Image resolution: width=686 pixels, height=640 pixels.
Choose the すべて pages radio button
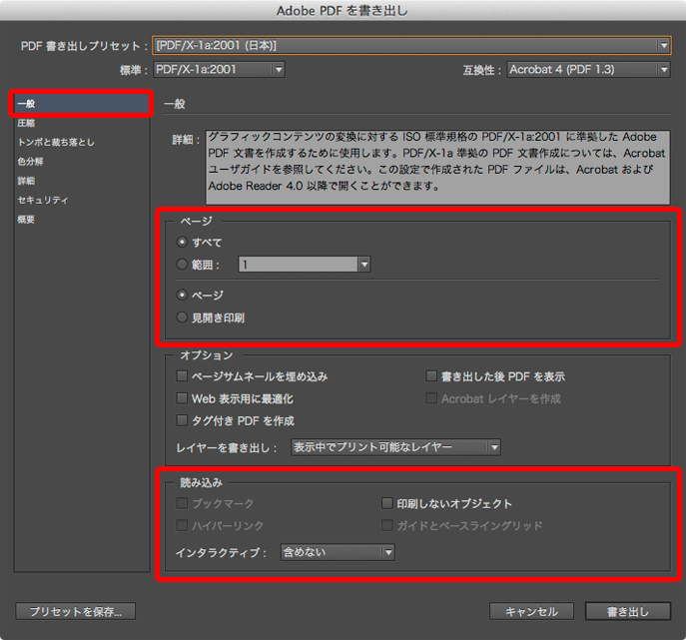tap(182, 242)
